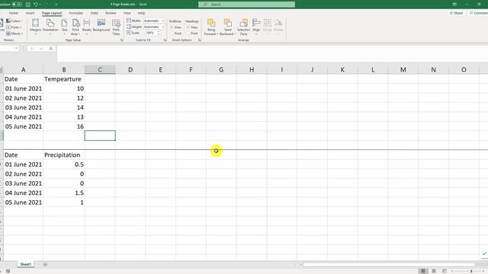The height and width of the screenshot is (274, 488).
Task: Switch to the View tab
Action: (x=127, y=13)
